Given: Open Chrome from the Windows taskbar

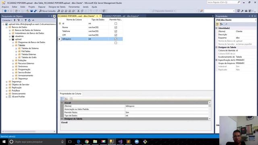Looking at the screenshot, I should (87, 141).
